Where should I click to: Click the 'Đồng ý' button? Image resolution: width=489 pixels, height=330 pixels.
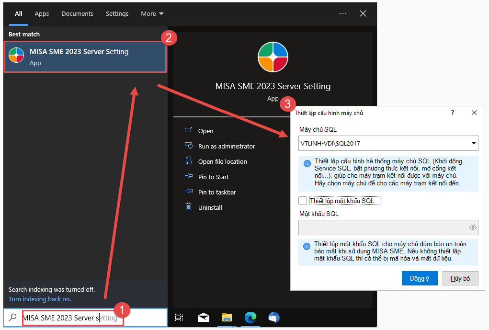[x=420, y=278]
